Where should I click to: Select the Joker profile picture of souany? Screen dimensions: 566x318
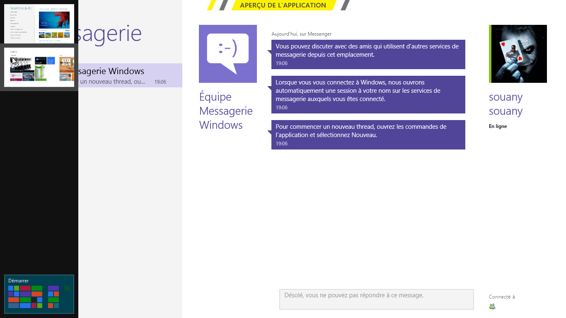pyautogui.click(x=519, y=54)
